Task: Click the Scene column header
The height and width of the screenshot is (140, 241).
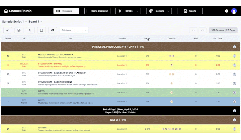Action: click(8, 38)
